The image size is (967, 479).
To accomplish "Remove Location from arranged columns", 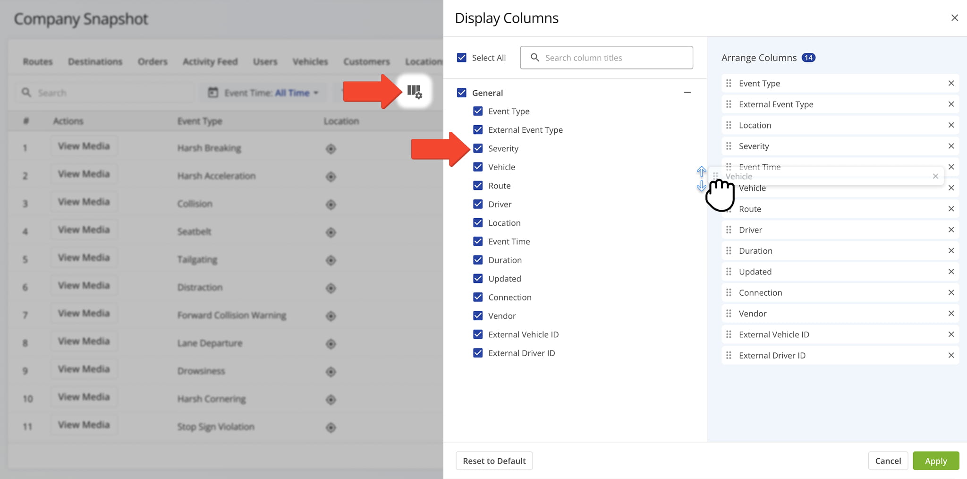I will tap(951, 125).
